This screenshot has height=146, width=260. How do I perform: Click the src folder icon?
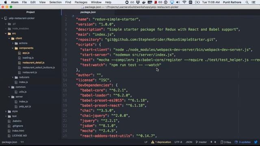[x=9, y=34]
